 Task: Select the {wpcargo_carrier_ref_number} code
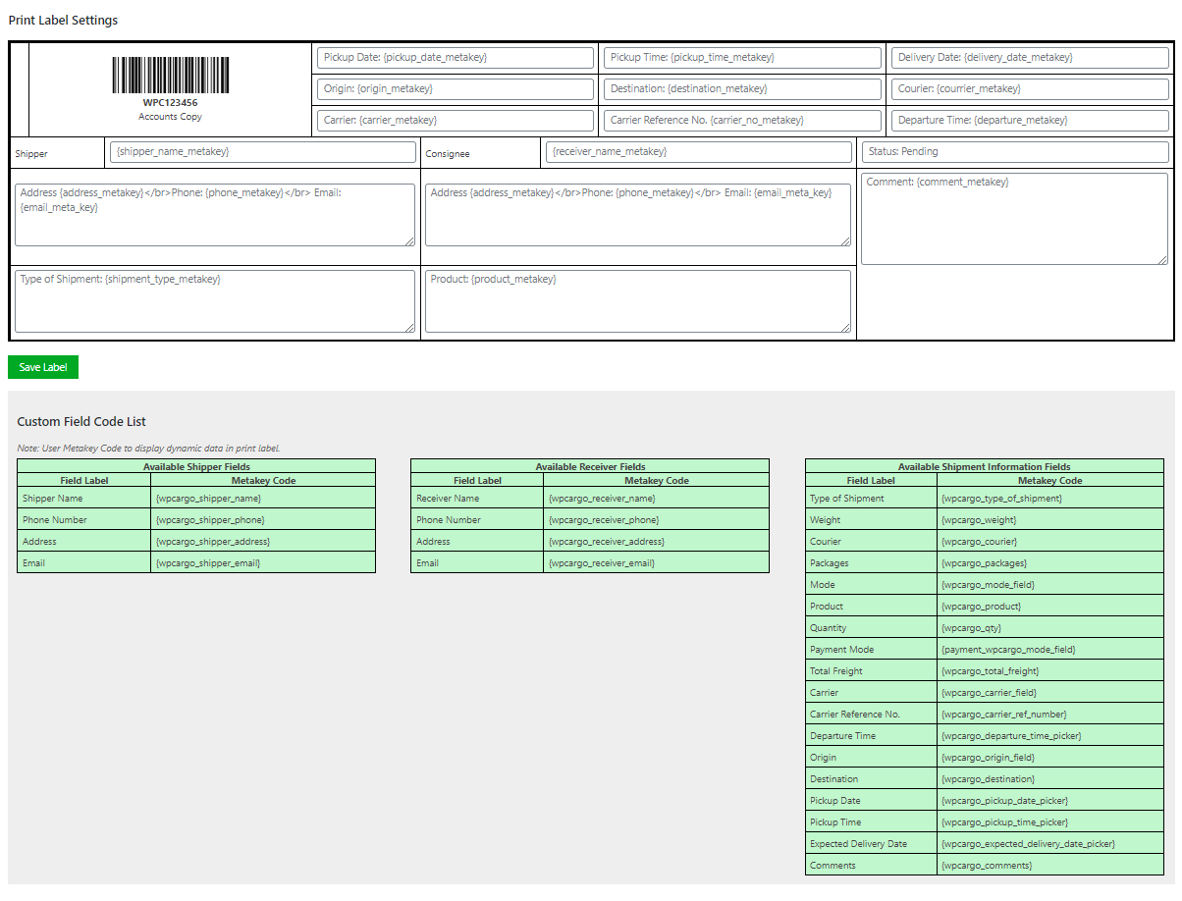click(x=1003, y=715)
